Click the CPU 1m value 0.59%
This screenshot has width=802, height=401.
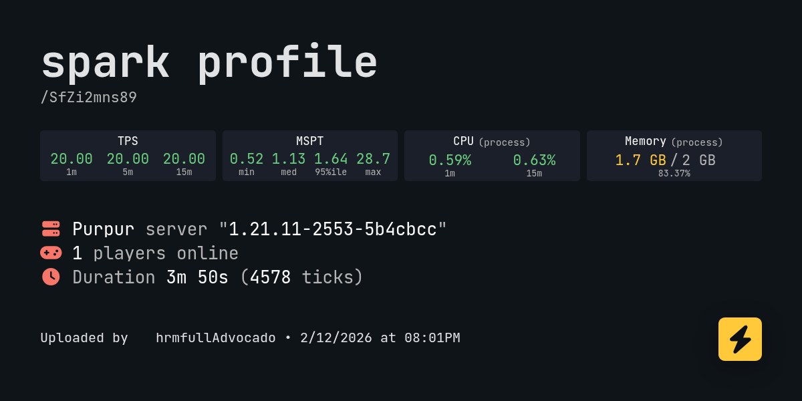point(450,160)
